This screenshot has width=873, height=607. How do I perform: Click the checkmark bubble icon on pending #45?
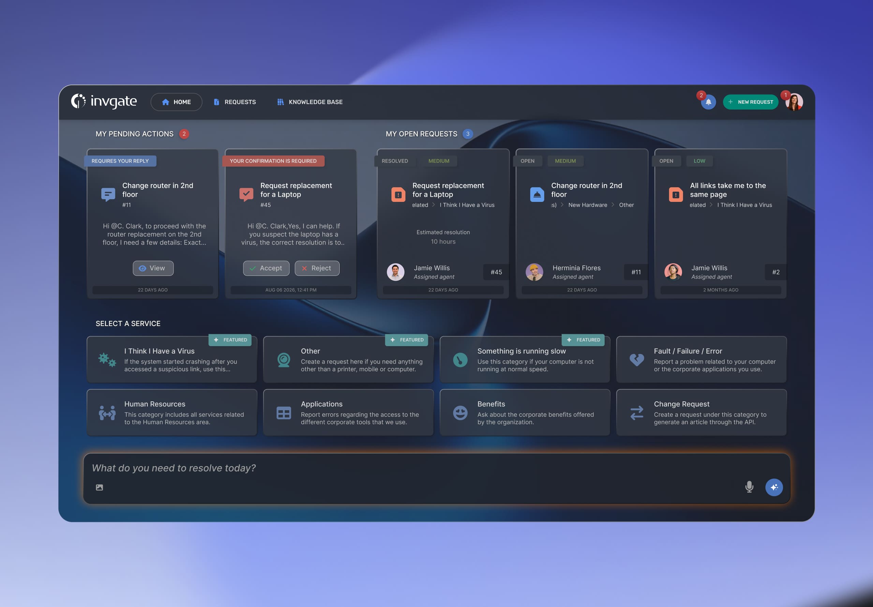tap(247, 195)
